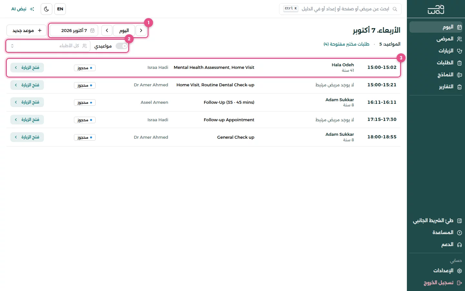The width and height of the screenshot is (465, 291).
Task: Click the plus icon in موعد جديد
Action: coord(40,30)
